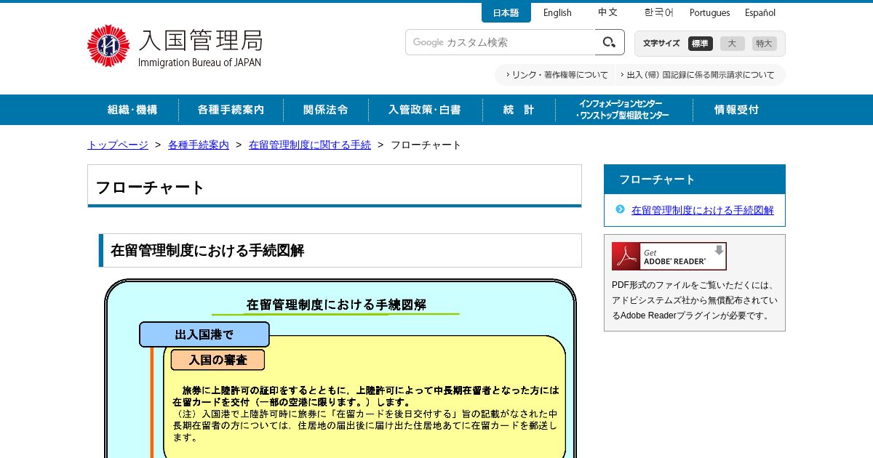Click the 入国の審査 flowchart label

(x=218, y=360)
